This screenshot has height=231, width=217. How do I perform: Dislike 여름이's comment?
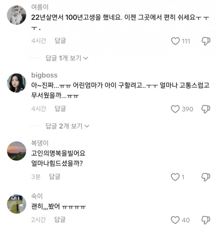206,41
